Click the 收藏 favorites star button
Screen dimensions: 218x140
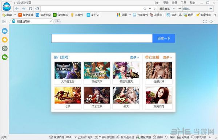tap(7, 15)
